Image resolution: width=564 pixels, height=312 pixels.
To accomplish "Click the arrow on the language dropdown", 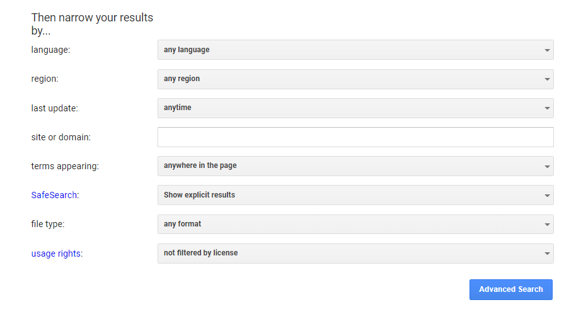I will pos(546,50).
